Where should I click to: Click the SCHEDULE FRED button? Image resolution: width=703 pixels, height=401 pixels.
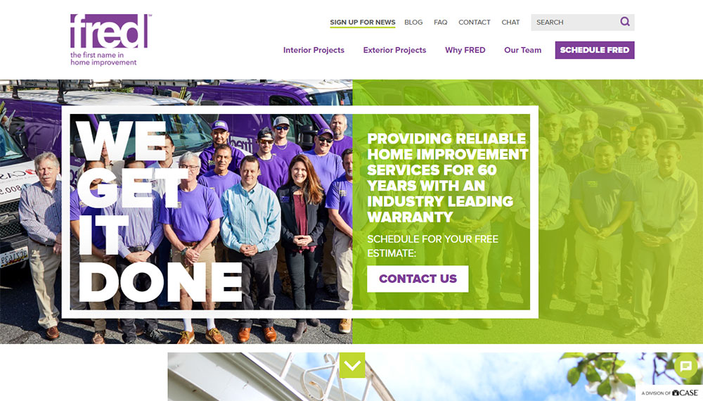(x=595, y=50)
